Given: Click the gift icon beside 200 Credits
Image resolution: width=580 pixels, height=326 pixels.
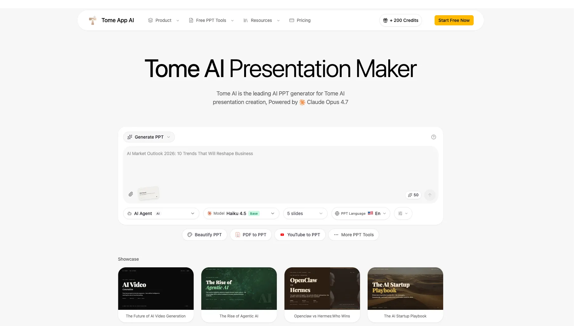Looking at the screenshot, I should coord(385,20).
